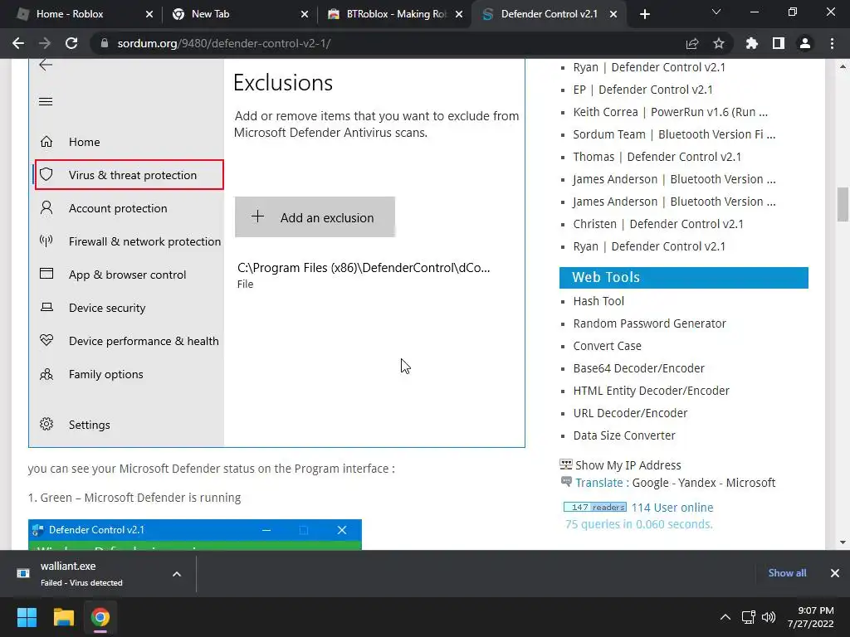Open HTML Entity Decoder/Encoder link

click(x=651, y=391)
